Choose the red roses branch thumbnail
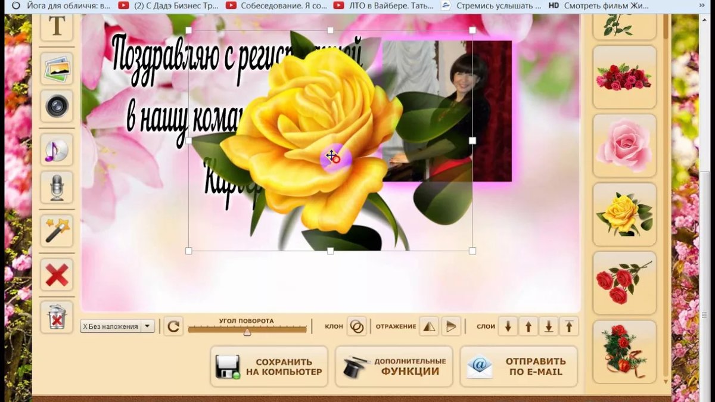 point(624,283)
